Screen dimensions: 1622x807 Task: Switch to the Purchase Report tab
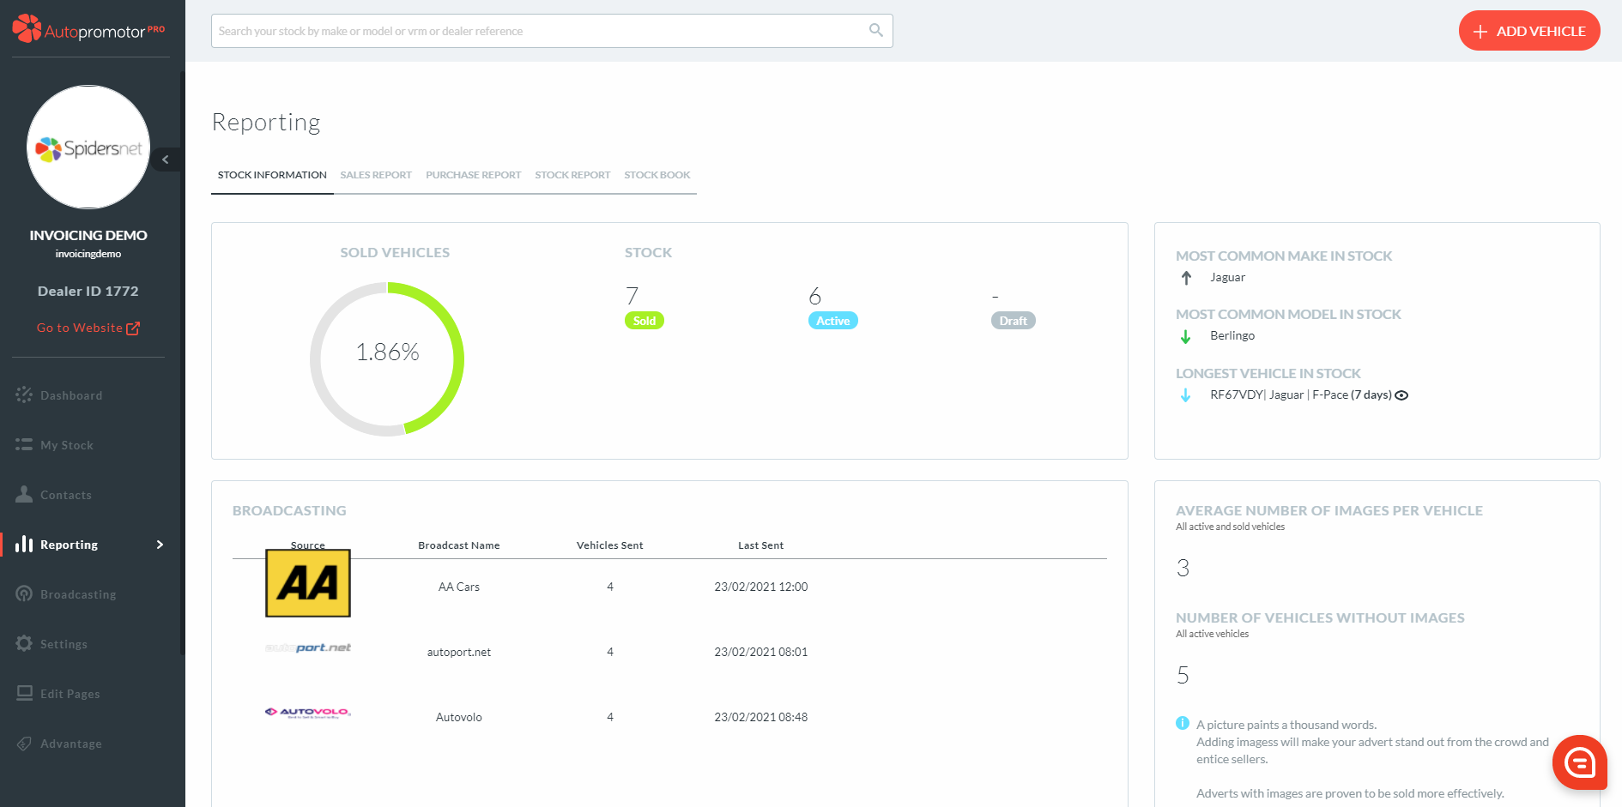coord(473,175)
